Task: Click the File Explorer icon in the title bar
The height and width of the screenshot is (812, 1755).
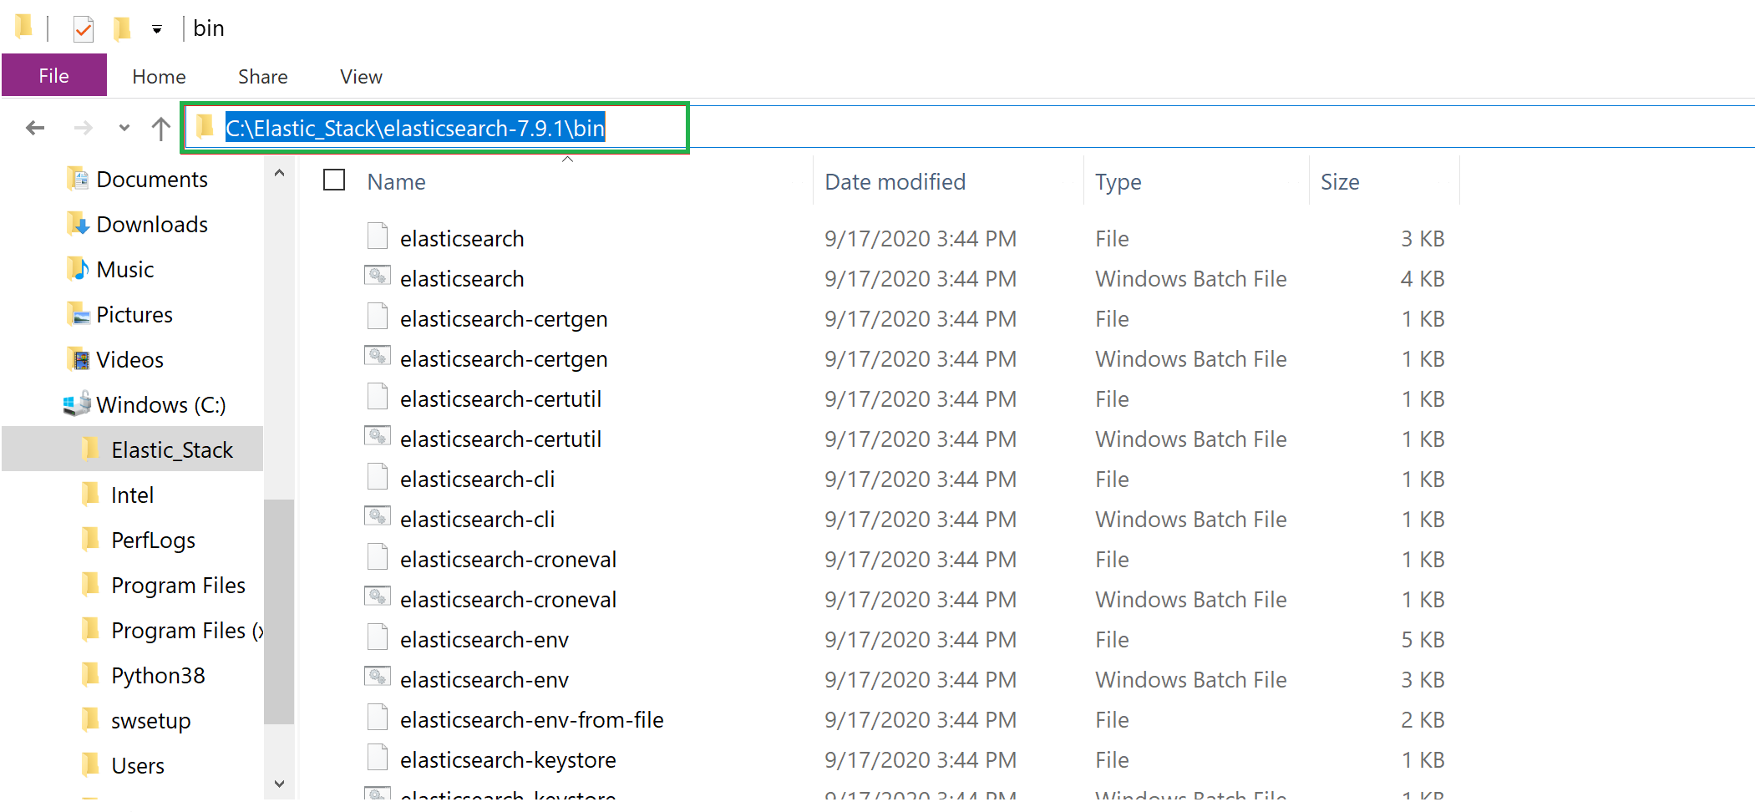Action: tap(23, 27)
